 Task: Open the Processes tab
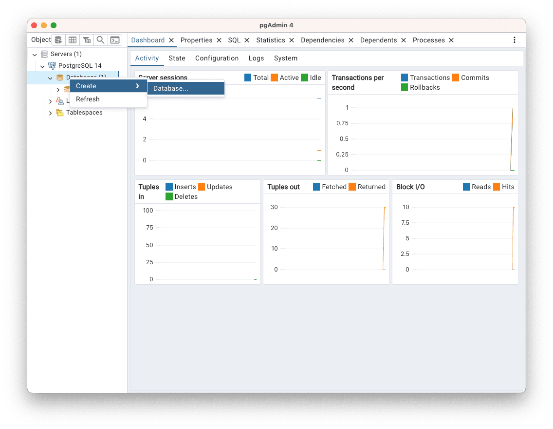pyautogui.click(x=428, y=40)
